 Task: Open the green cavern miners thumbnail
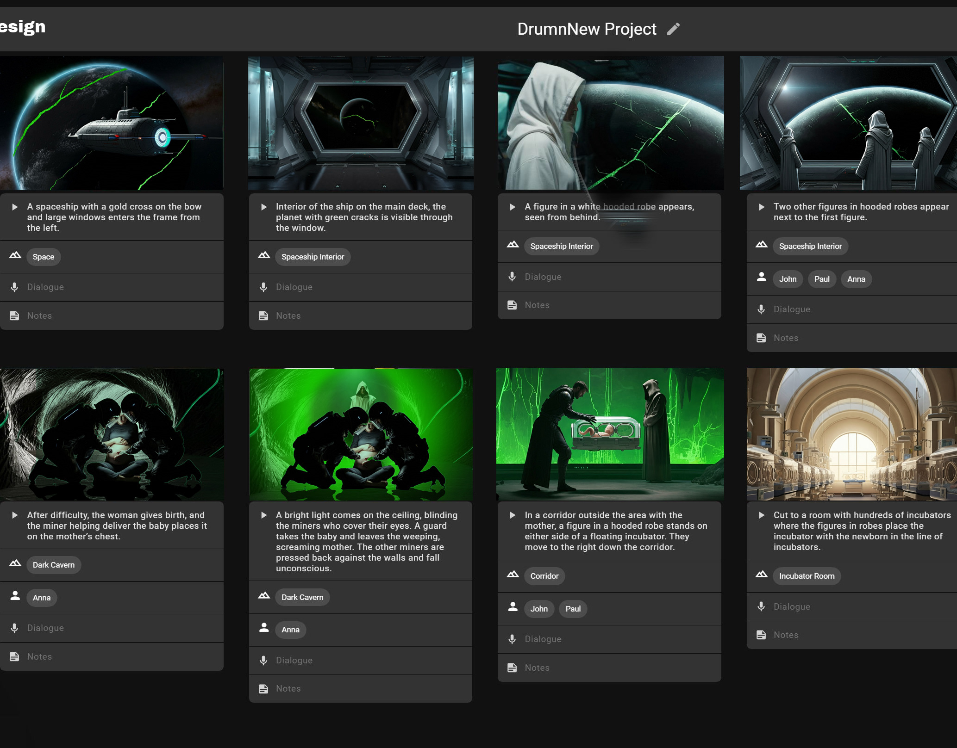click(x=361, y=434)
